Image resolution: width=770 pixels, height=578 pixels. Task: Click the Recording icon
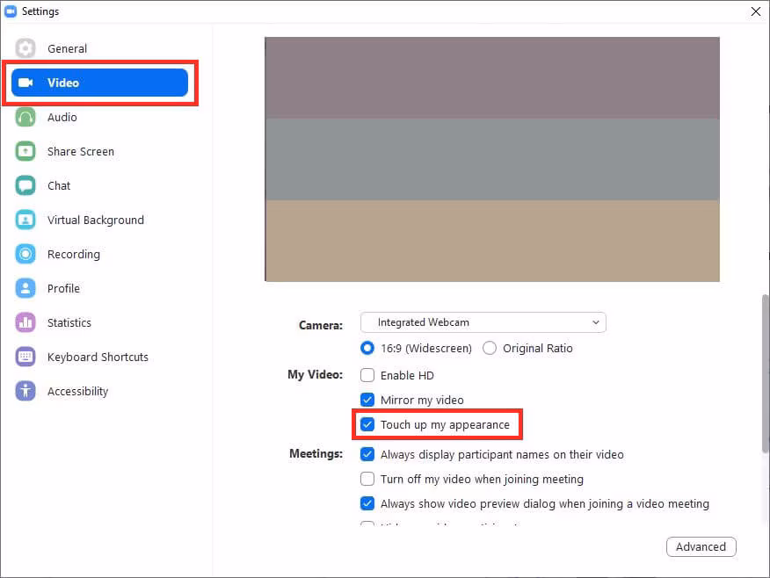tap(25, 254)
